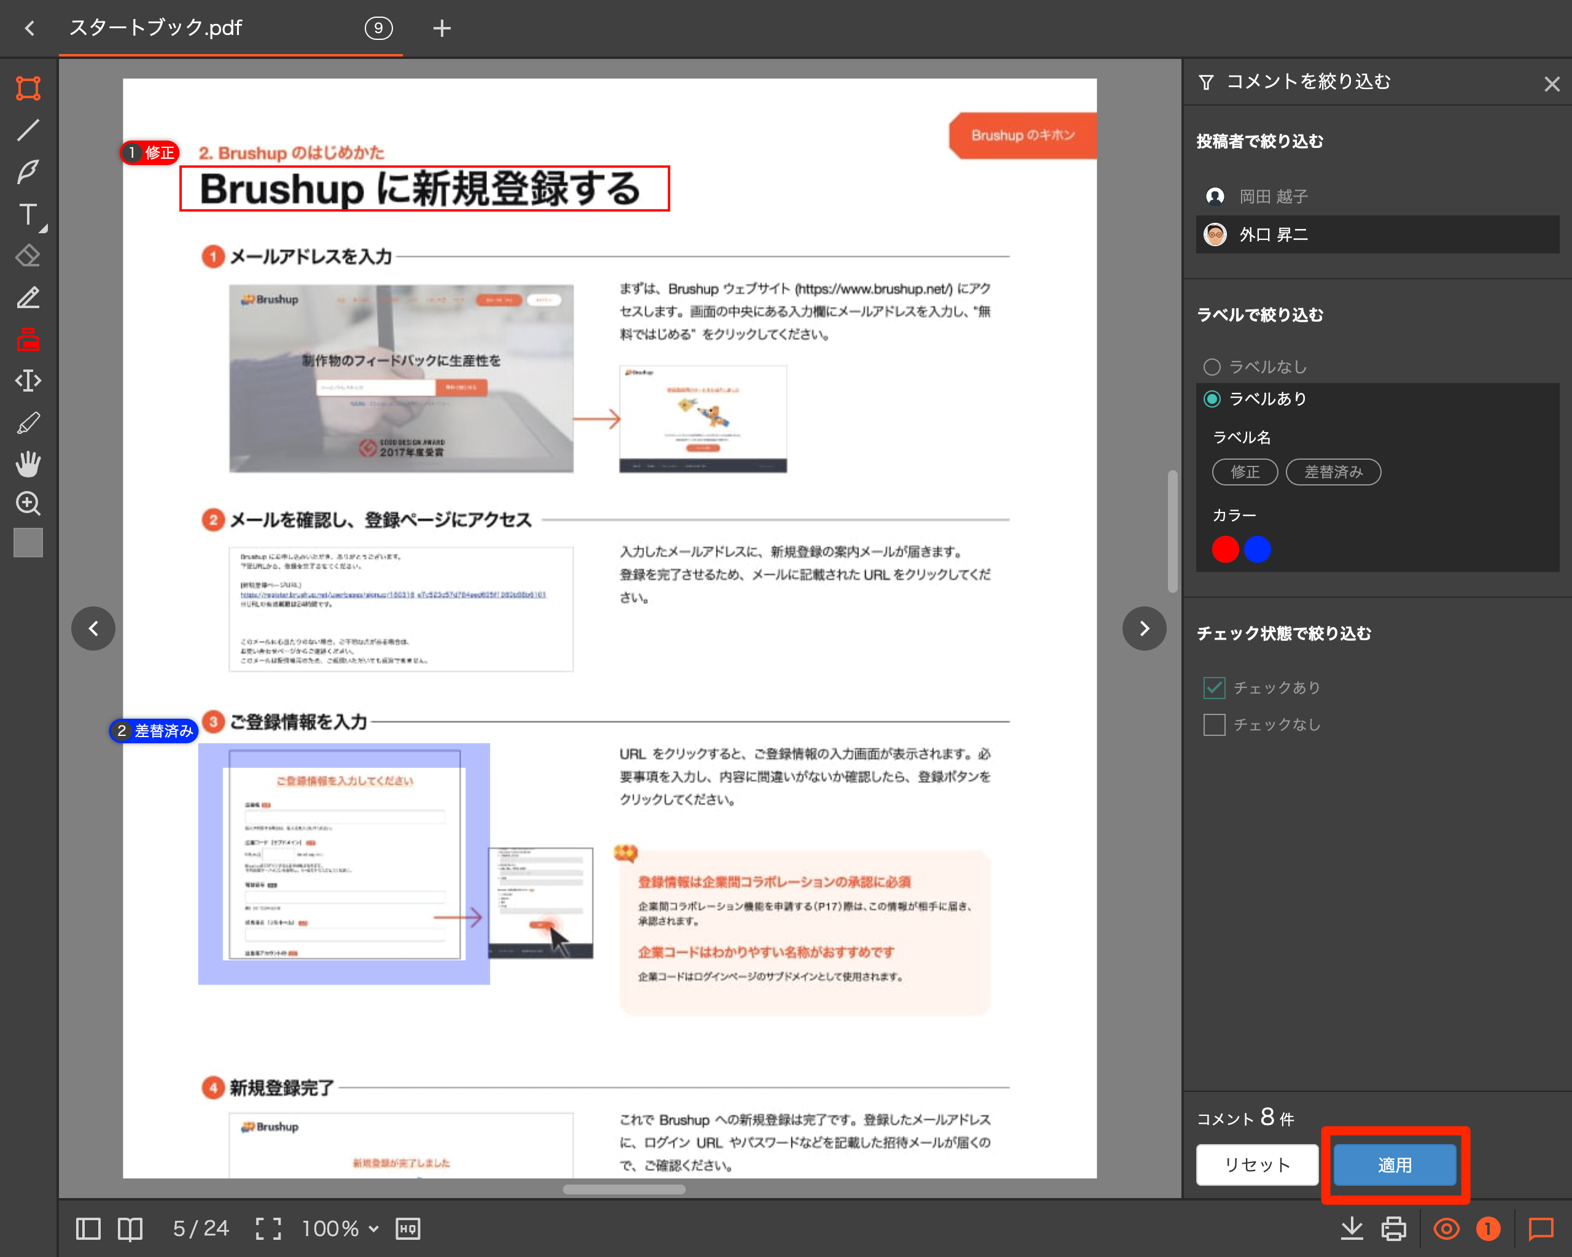
Task: Toggle チェックあり checkbox
Action: coord(1214,688)
